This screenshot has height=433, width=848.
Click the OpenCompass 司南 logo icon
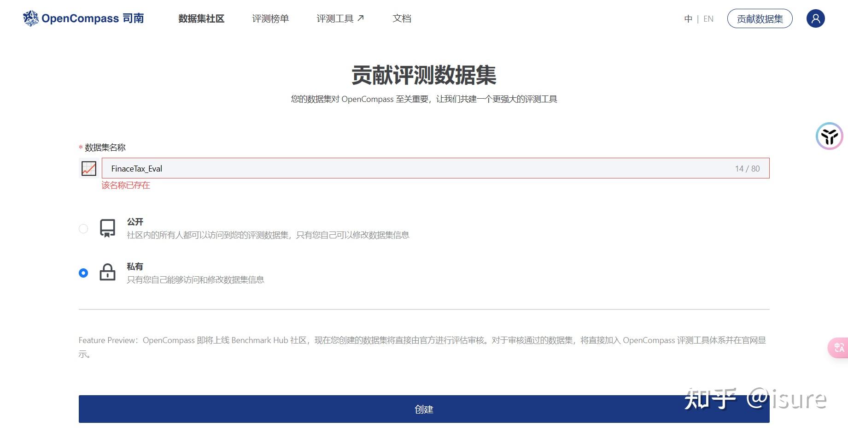[x=29, y=18]
